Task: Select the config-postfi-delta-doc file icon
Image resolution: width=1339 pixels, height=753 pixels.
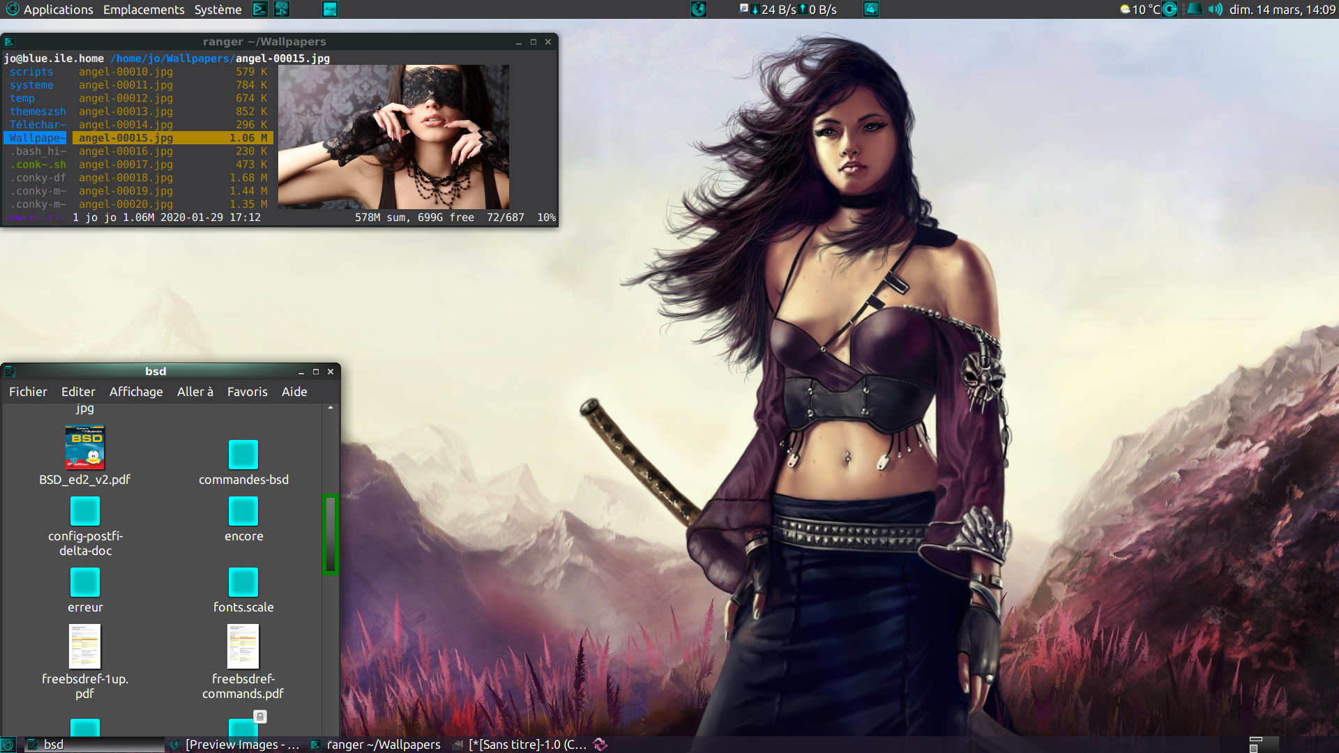Action: coord(85,511)
